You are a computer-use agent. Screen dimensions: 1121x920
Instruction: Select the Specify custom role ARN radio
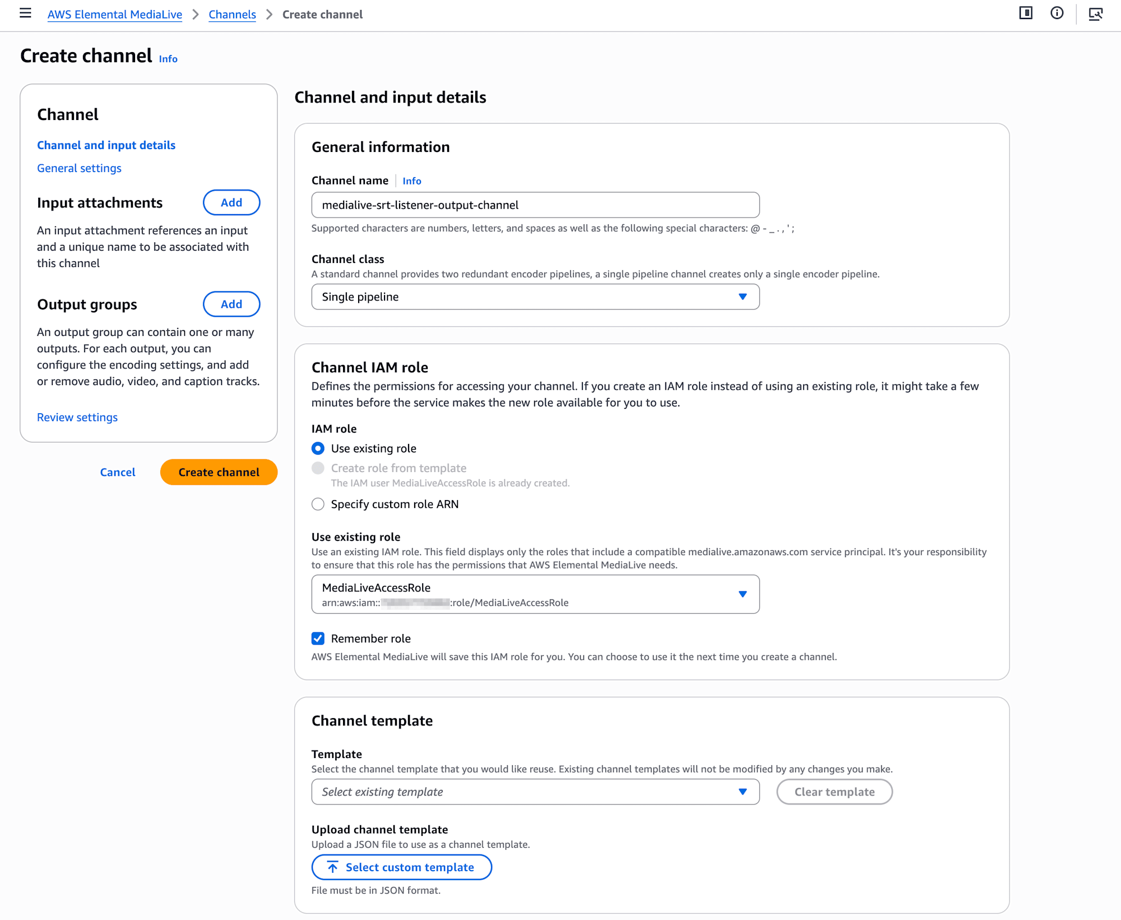[x=318, y=504]
